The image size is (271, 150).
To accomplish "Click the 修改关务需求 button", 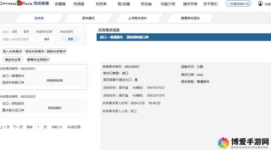I will pyautogui.click(x=35, y=51).
